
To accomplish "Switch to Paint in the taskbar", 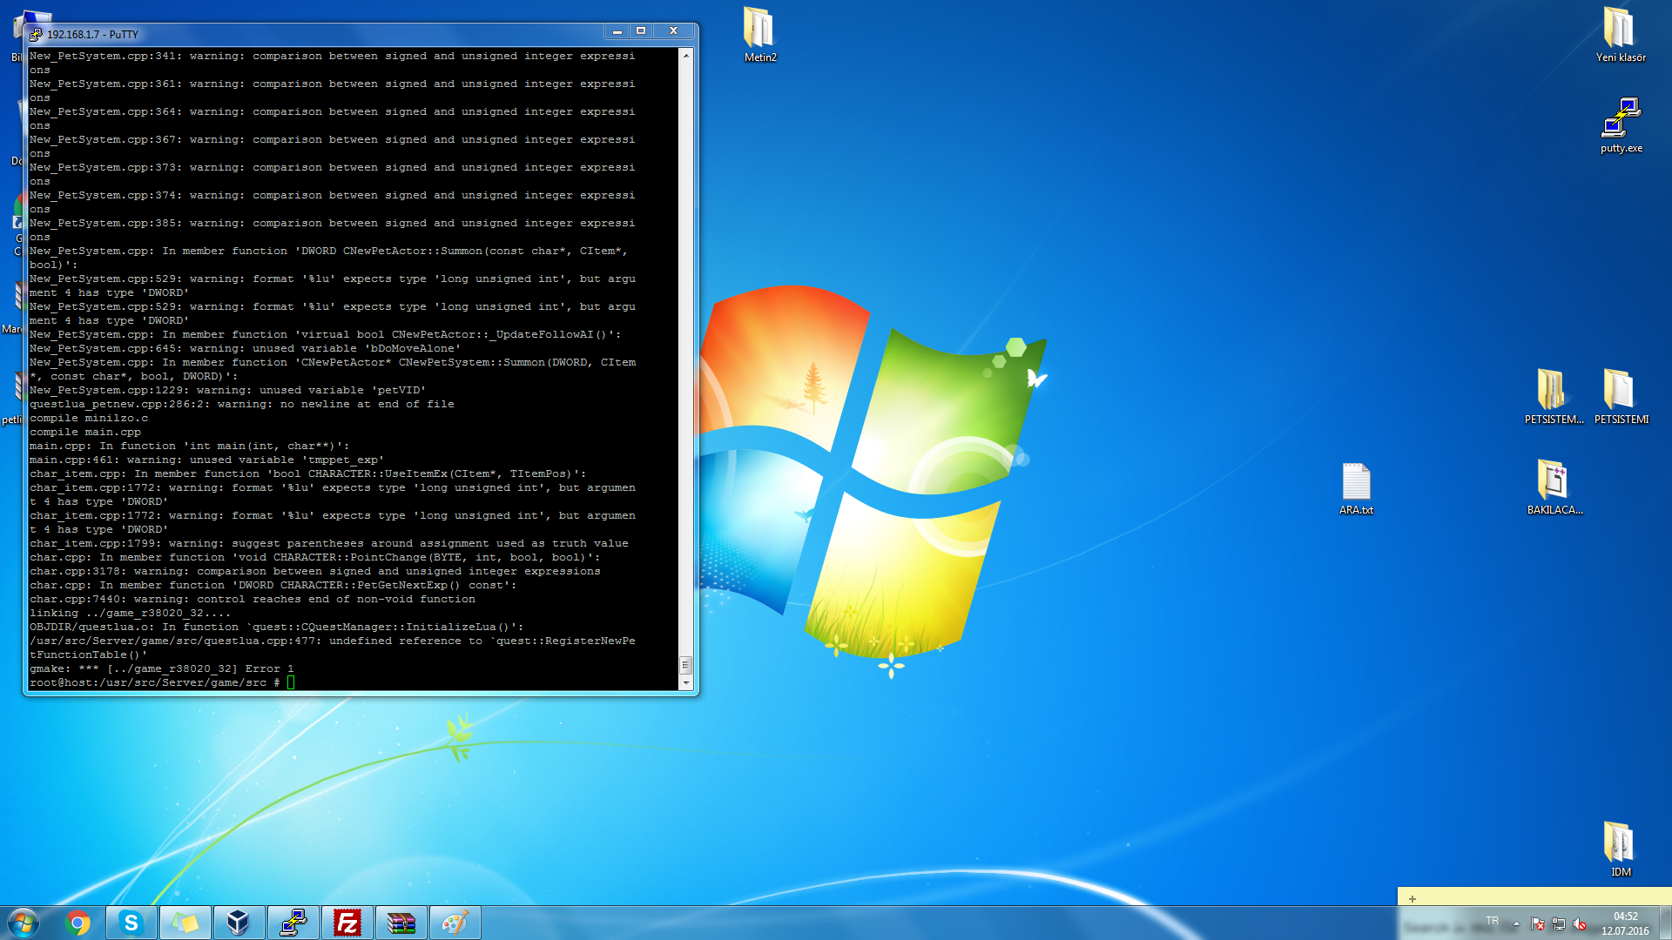I will click(x=455, y=923).
